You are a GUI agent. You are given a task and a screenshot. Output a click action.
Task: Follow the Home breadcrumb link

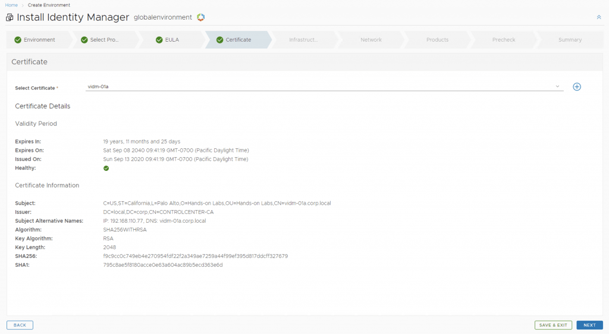click(11, 5)
